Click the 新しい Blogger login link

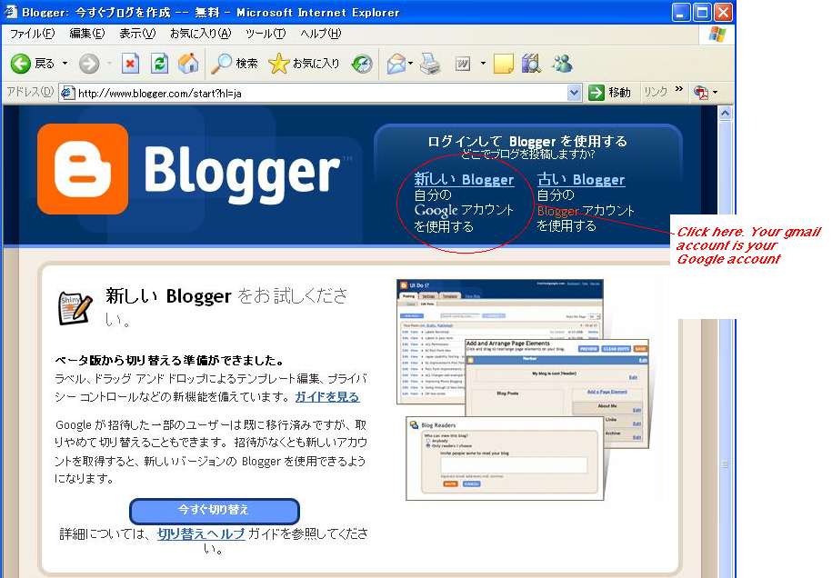(464, 179)
